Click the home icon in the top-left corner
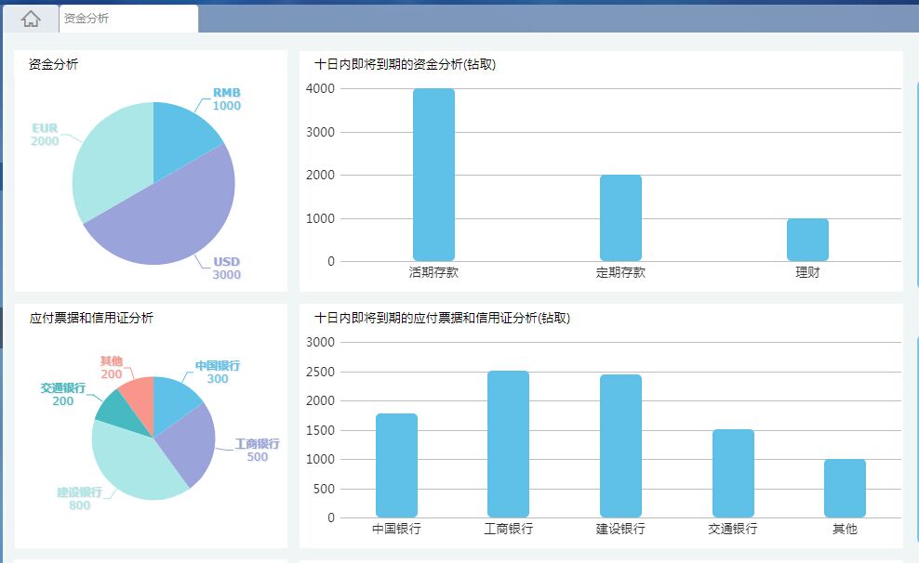The image size is (919, 563). tap(29, 18)
